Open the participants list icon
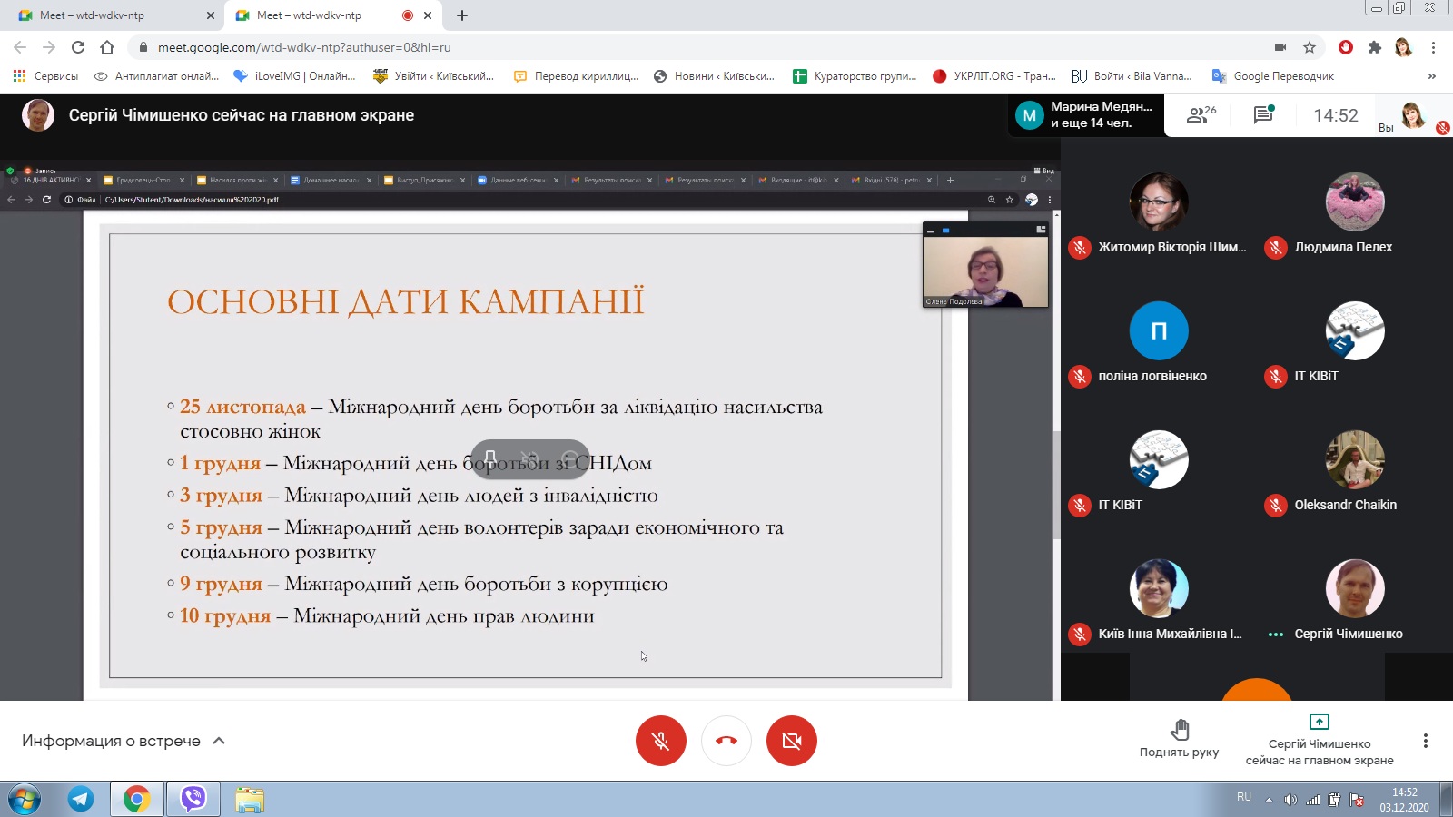 click(1201, 115)
